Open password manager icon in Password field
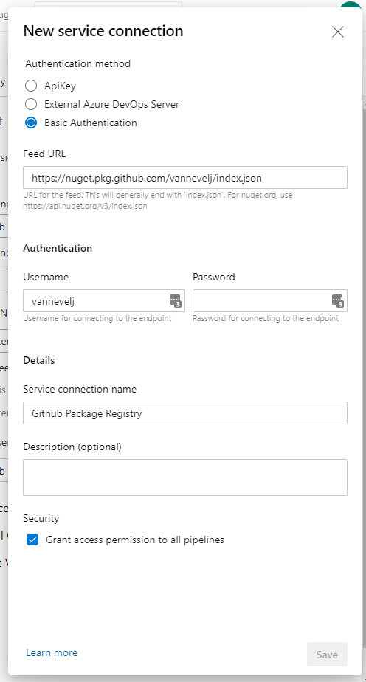Screen dimensions: 366x682 coord(338,300)
